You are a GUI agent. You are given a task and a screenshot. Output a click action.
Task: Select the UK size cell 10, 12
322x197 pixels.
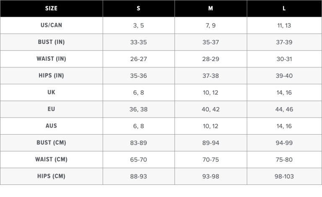click(x=210, y=92)
